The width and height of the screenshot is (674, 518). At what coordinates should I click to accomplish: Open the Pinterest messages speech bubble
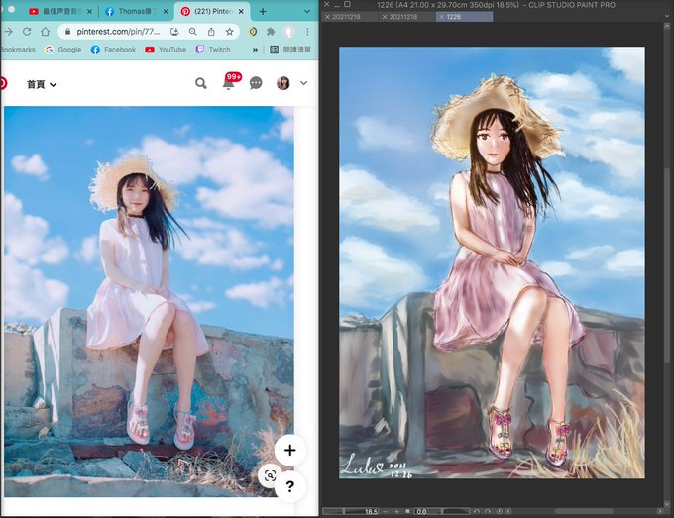(256, 83)
